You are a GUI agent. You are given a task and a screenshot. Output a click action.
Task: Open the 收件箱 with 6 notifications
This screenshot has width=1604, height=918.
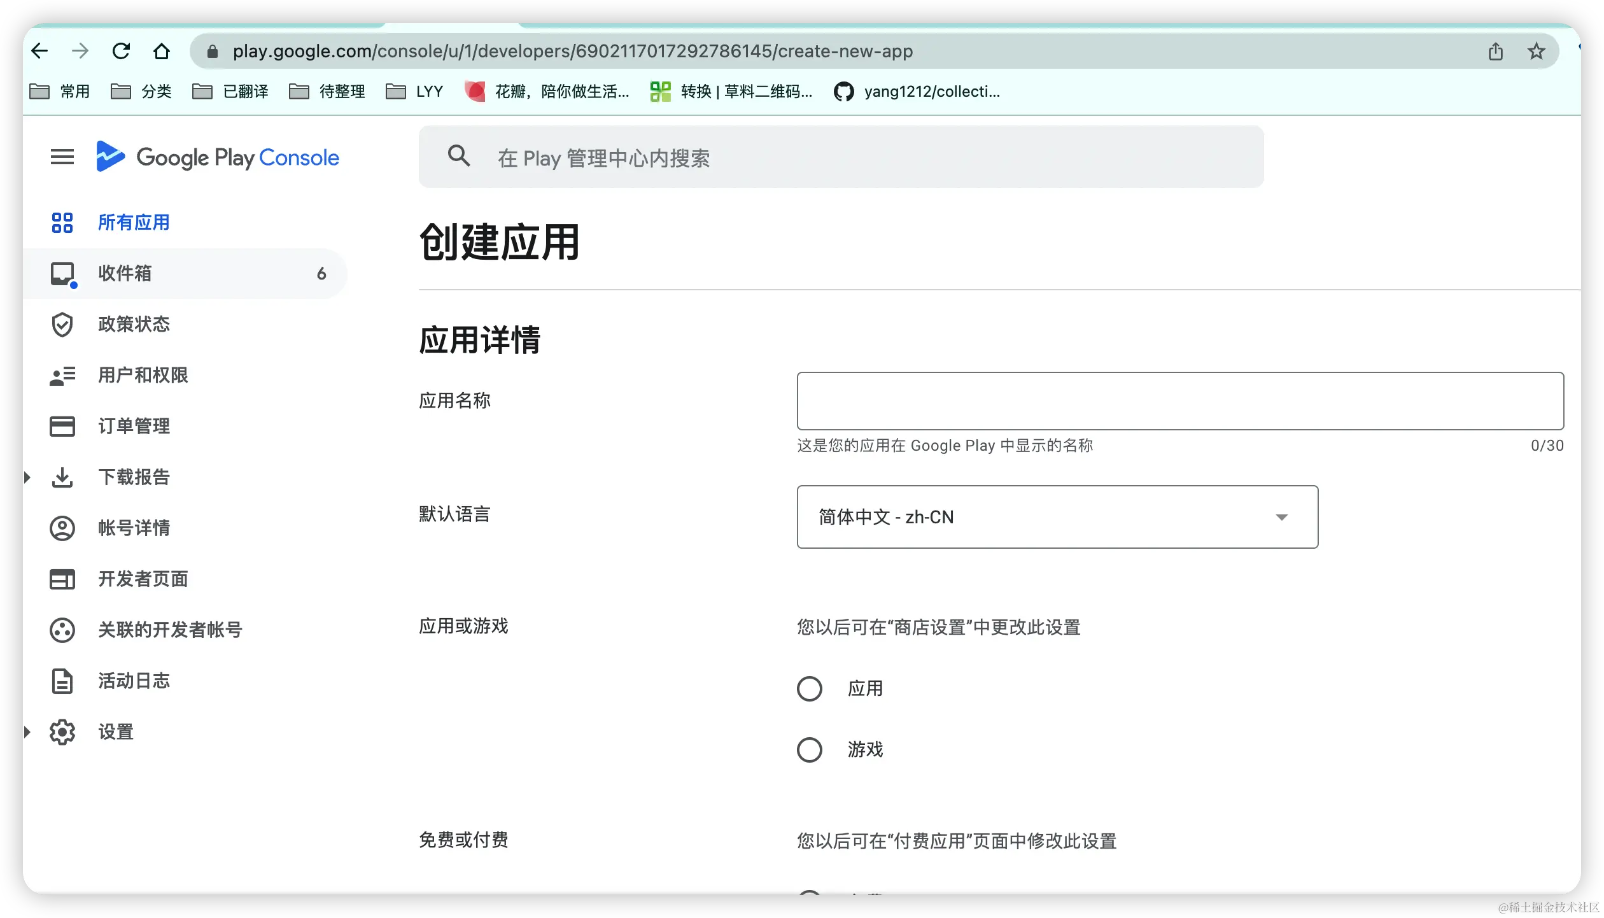pos(125,273)
